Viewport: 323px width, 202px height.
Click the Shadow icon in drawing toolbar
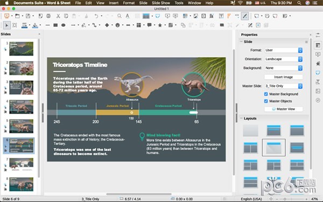point(222,25)
